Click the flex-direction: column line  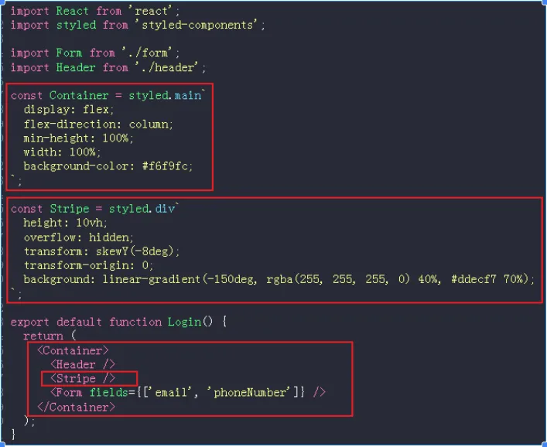98,124
